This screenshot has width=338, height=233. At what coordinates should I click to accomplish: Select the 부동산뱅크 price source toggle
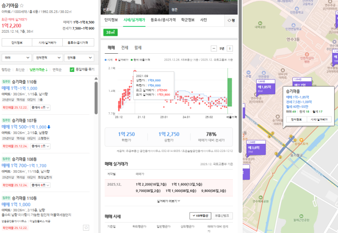[x=222, y=216]
